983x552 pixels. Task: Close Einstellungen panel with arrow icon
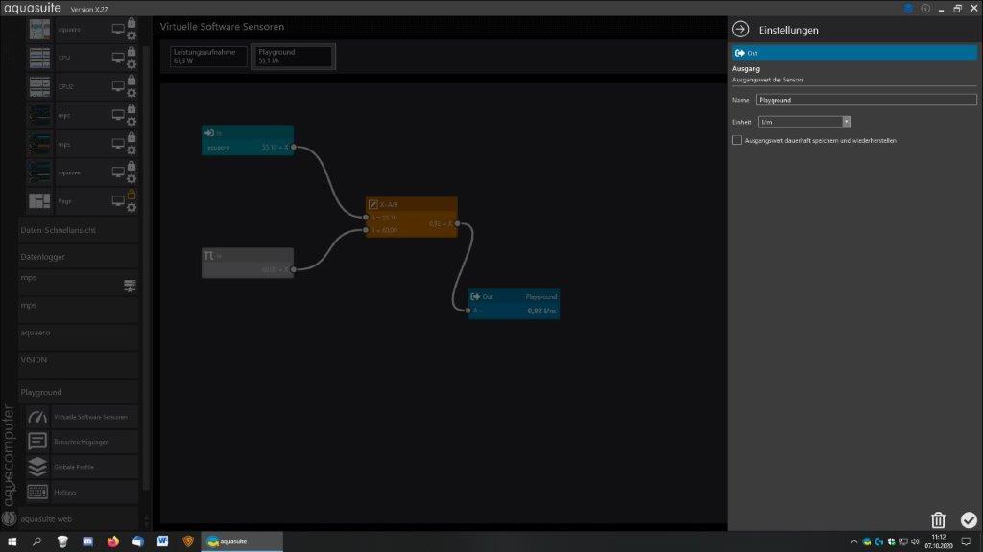740,30
